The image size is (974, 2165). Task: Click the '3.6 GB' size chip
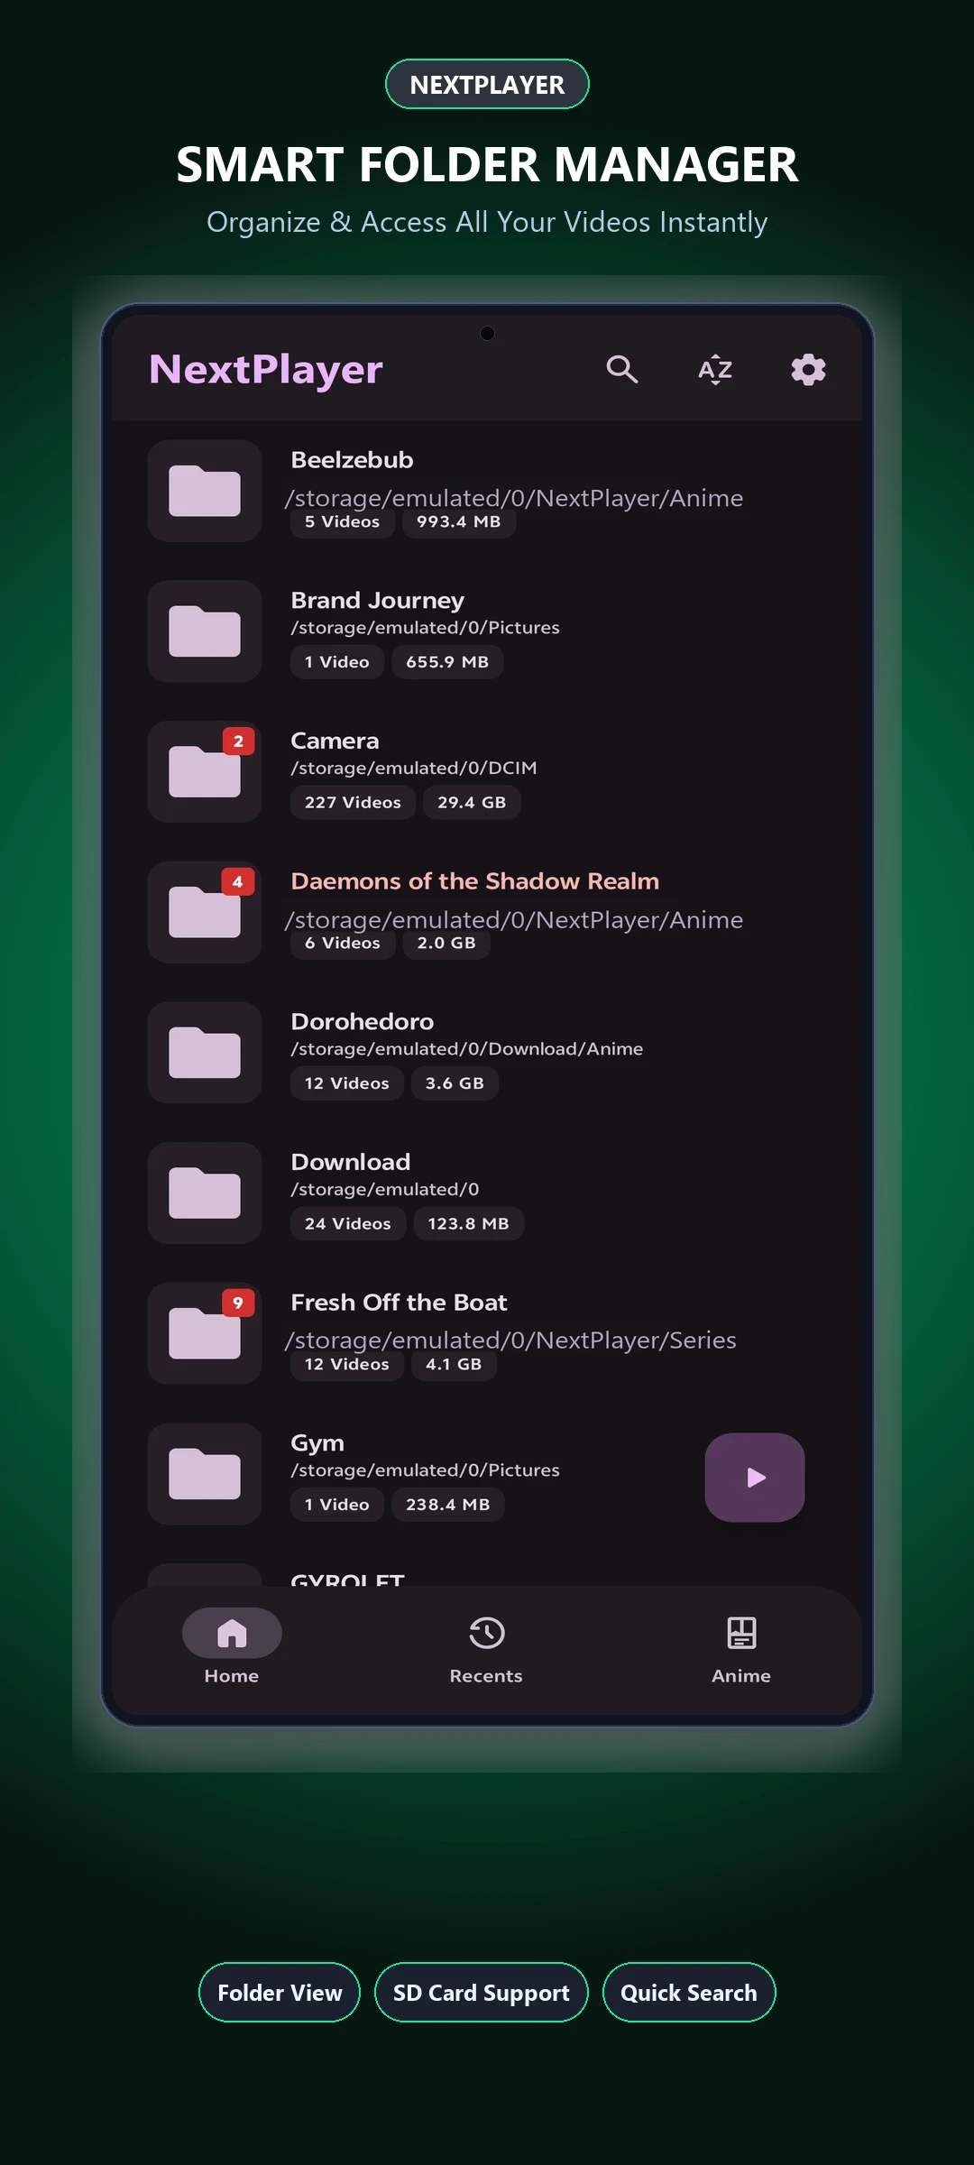pos(455,1083)
